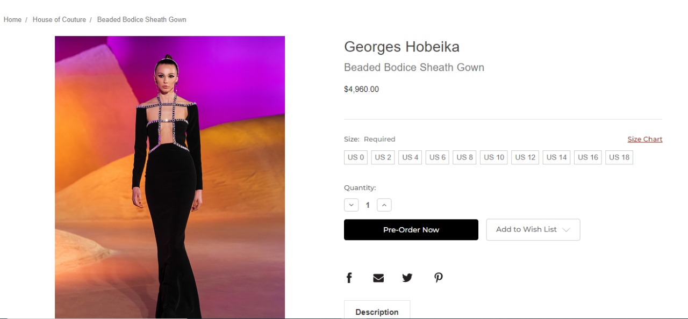Open the Description tab
The width and height of the screenshot is (688, 319).
click(377, 311)
